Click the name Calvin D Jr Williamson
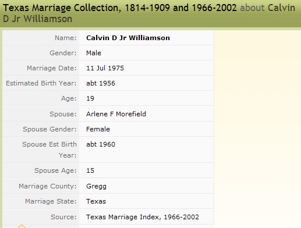 coord(128,38)
